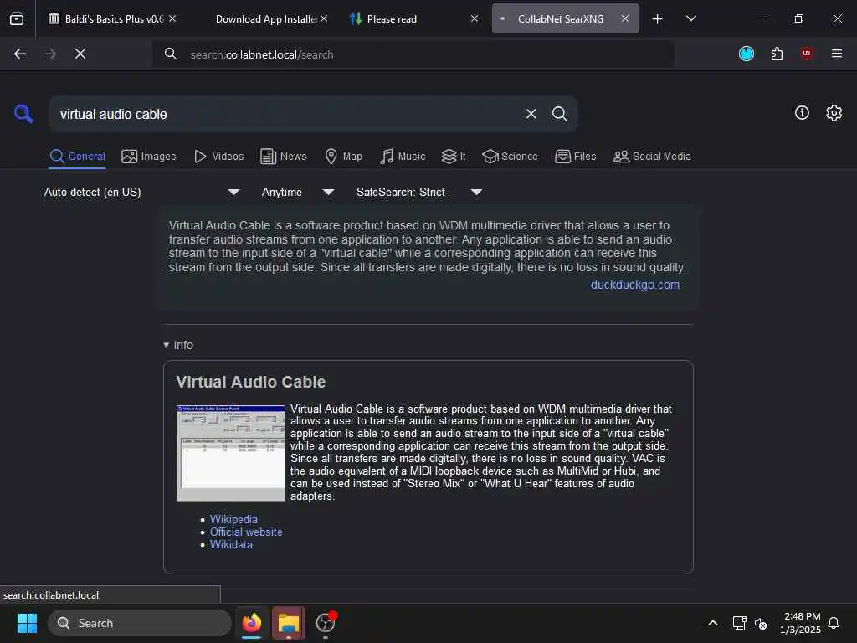Collapse the info section triangle
Screen dimensions: 857x643
167,345
